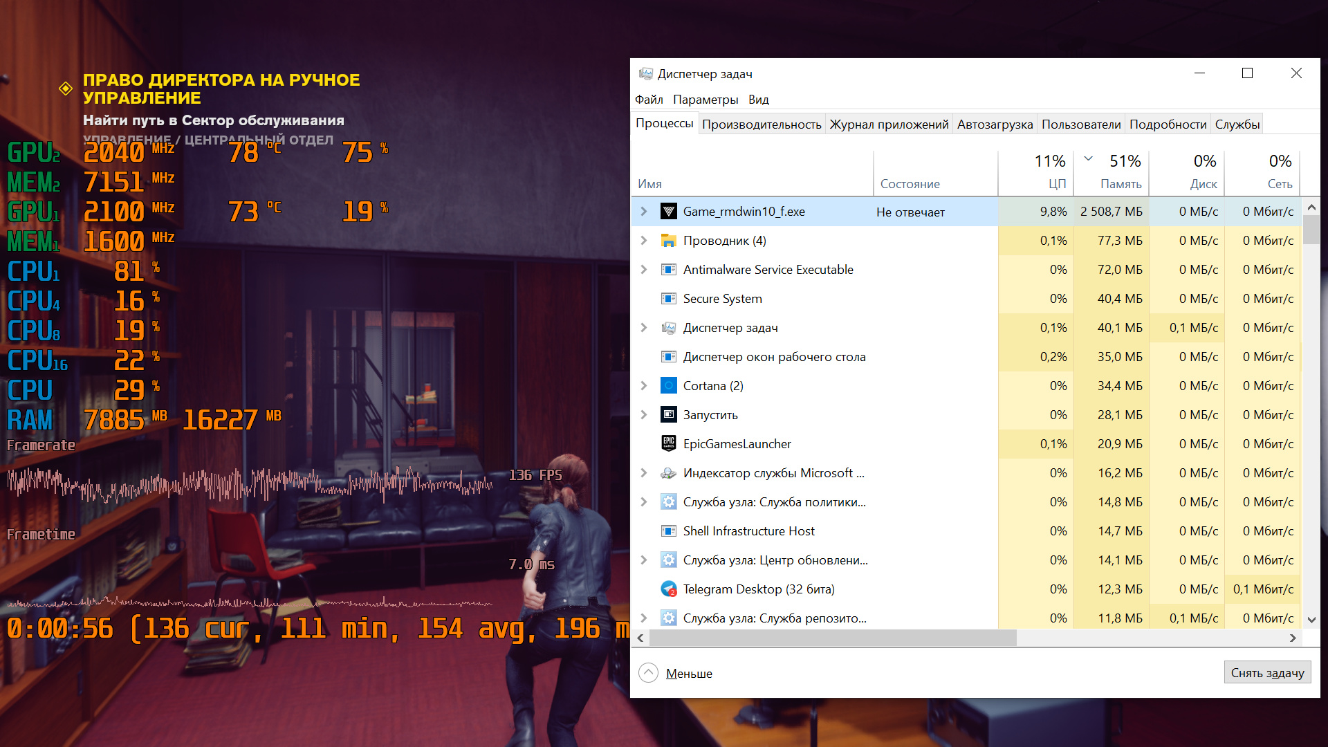Image resolution: width=1328 pixels, height=747 pixels.
Task: Click the horizontal scrollbar right arrow
Action: pos(1293,638)
